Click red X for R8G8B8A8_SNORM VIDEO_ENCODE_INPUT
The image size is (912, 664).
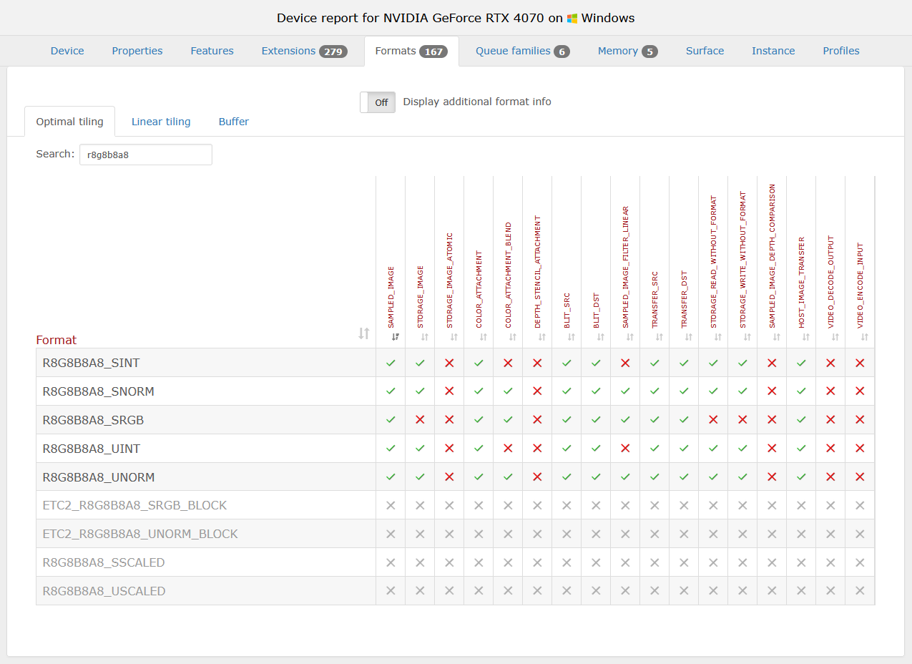[x=860, y=391]
